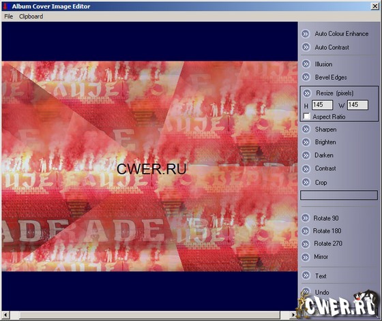382x321 pixels.
Task: Click the Mirror arrow icon
Action: tap(305, 257)
